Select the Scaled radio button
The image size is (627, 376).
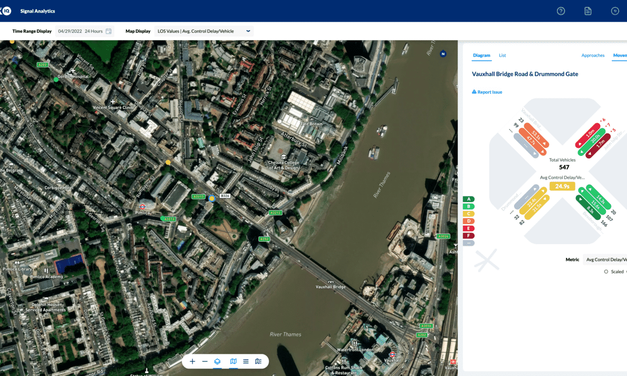[606, 271]
